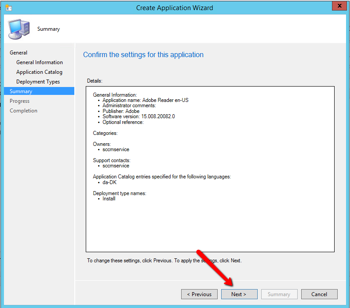
Task: Click the Application name line in Details
Action: (145, 100)
